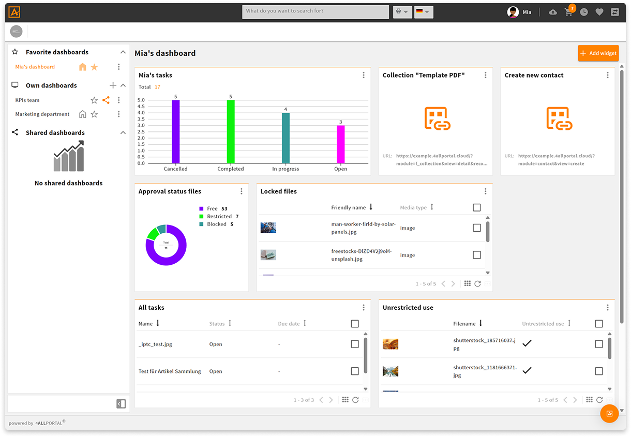Screen dimensions: 631x437
Task: Click the transfer icon in the top bar
Action: (x=615, y=12)
